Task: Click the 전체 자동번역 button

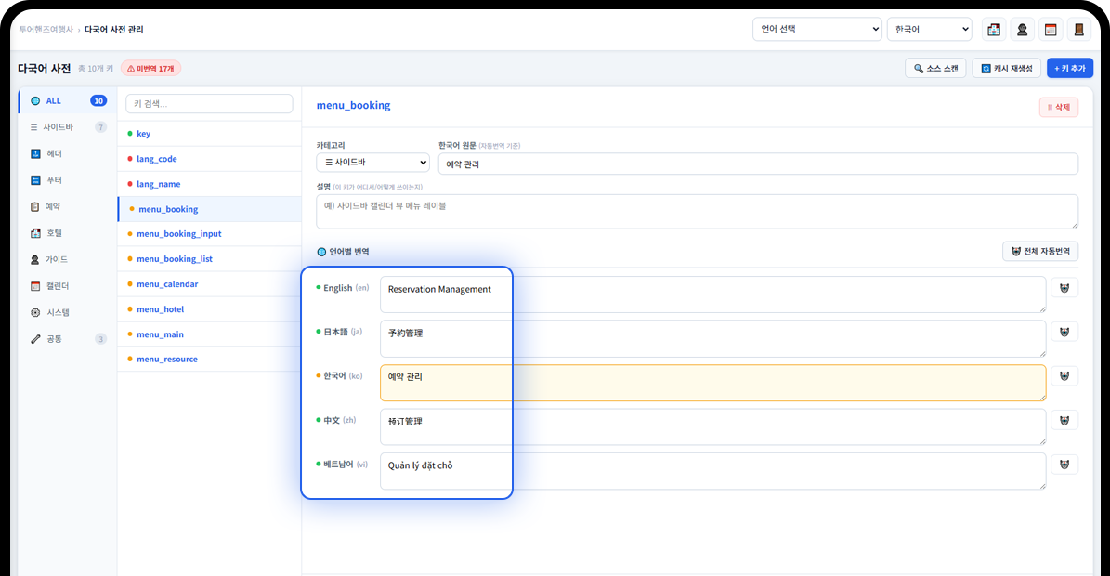Action: pos(1040,251)
